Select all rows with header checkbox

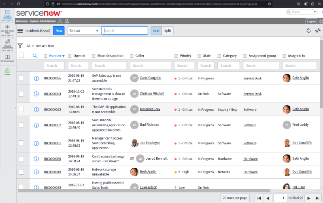[x=21, y=55]
